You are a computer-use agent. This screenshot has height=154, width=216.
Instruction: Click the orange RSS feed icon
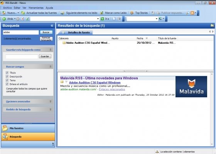192,13
